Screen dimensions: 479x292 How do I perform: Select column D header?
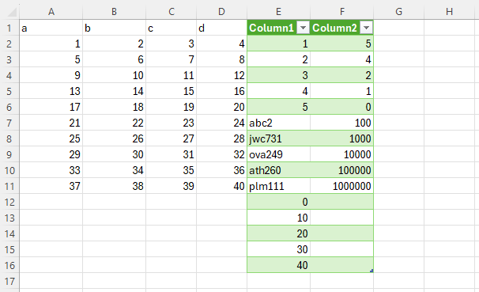pos(222,12)
